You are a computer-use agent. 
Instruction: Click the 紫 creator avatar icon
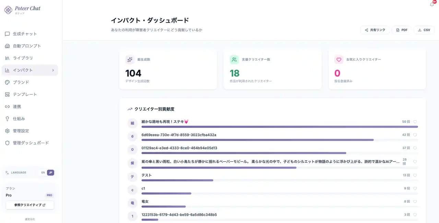point(132,163)
